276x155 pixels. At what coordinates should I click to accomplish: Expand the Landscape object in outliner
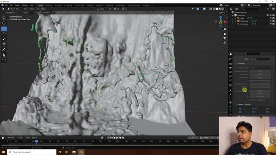[235, 24]
